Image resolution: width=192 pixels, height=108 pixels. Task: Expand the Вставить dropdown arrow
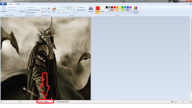tap(4, 13)
